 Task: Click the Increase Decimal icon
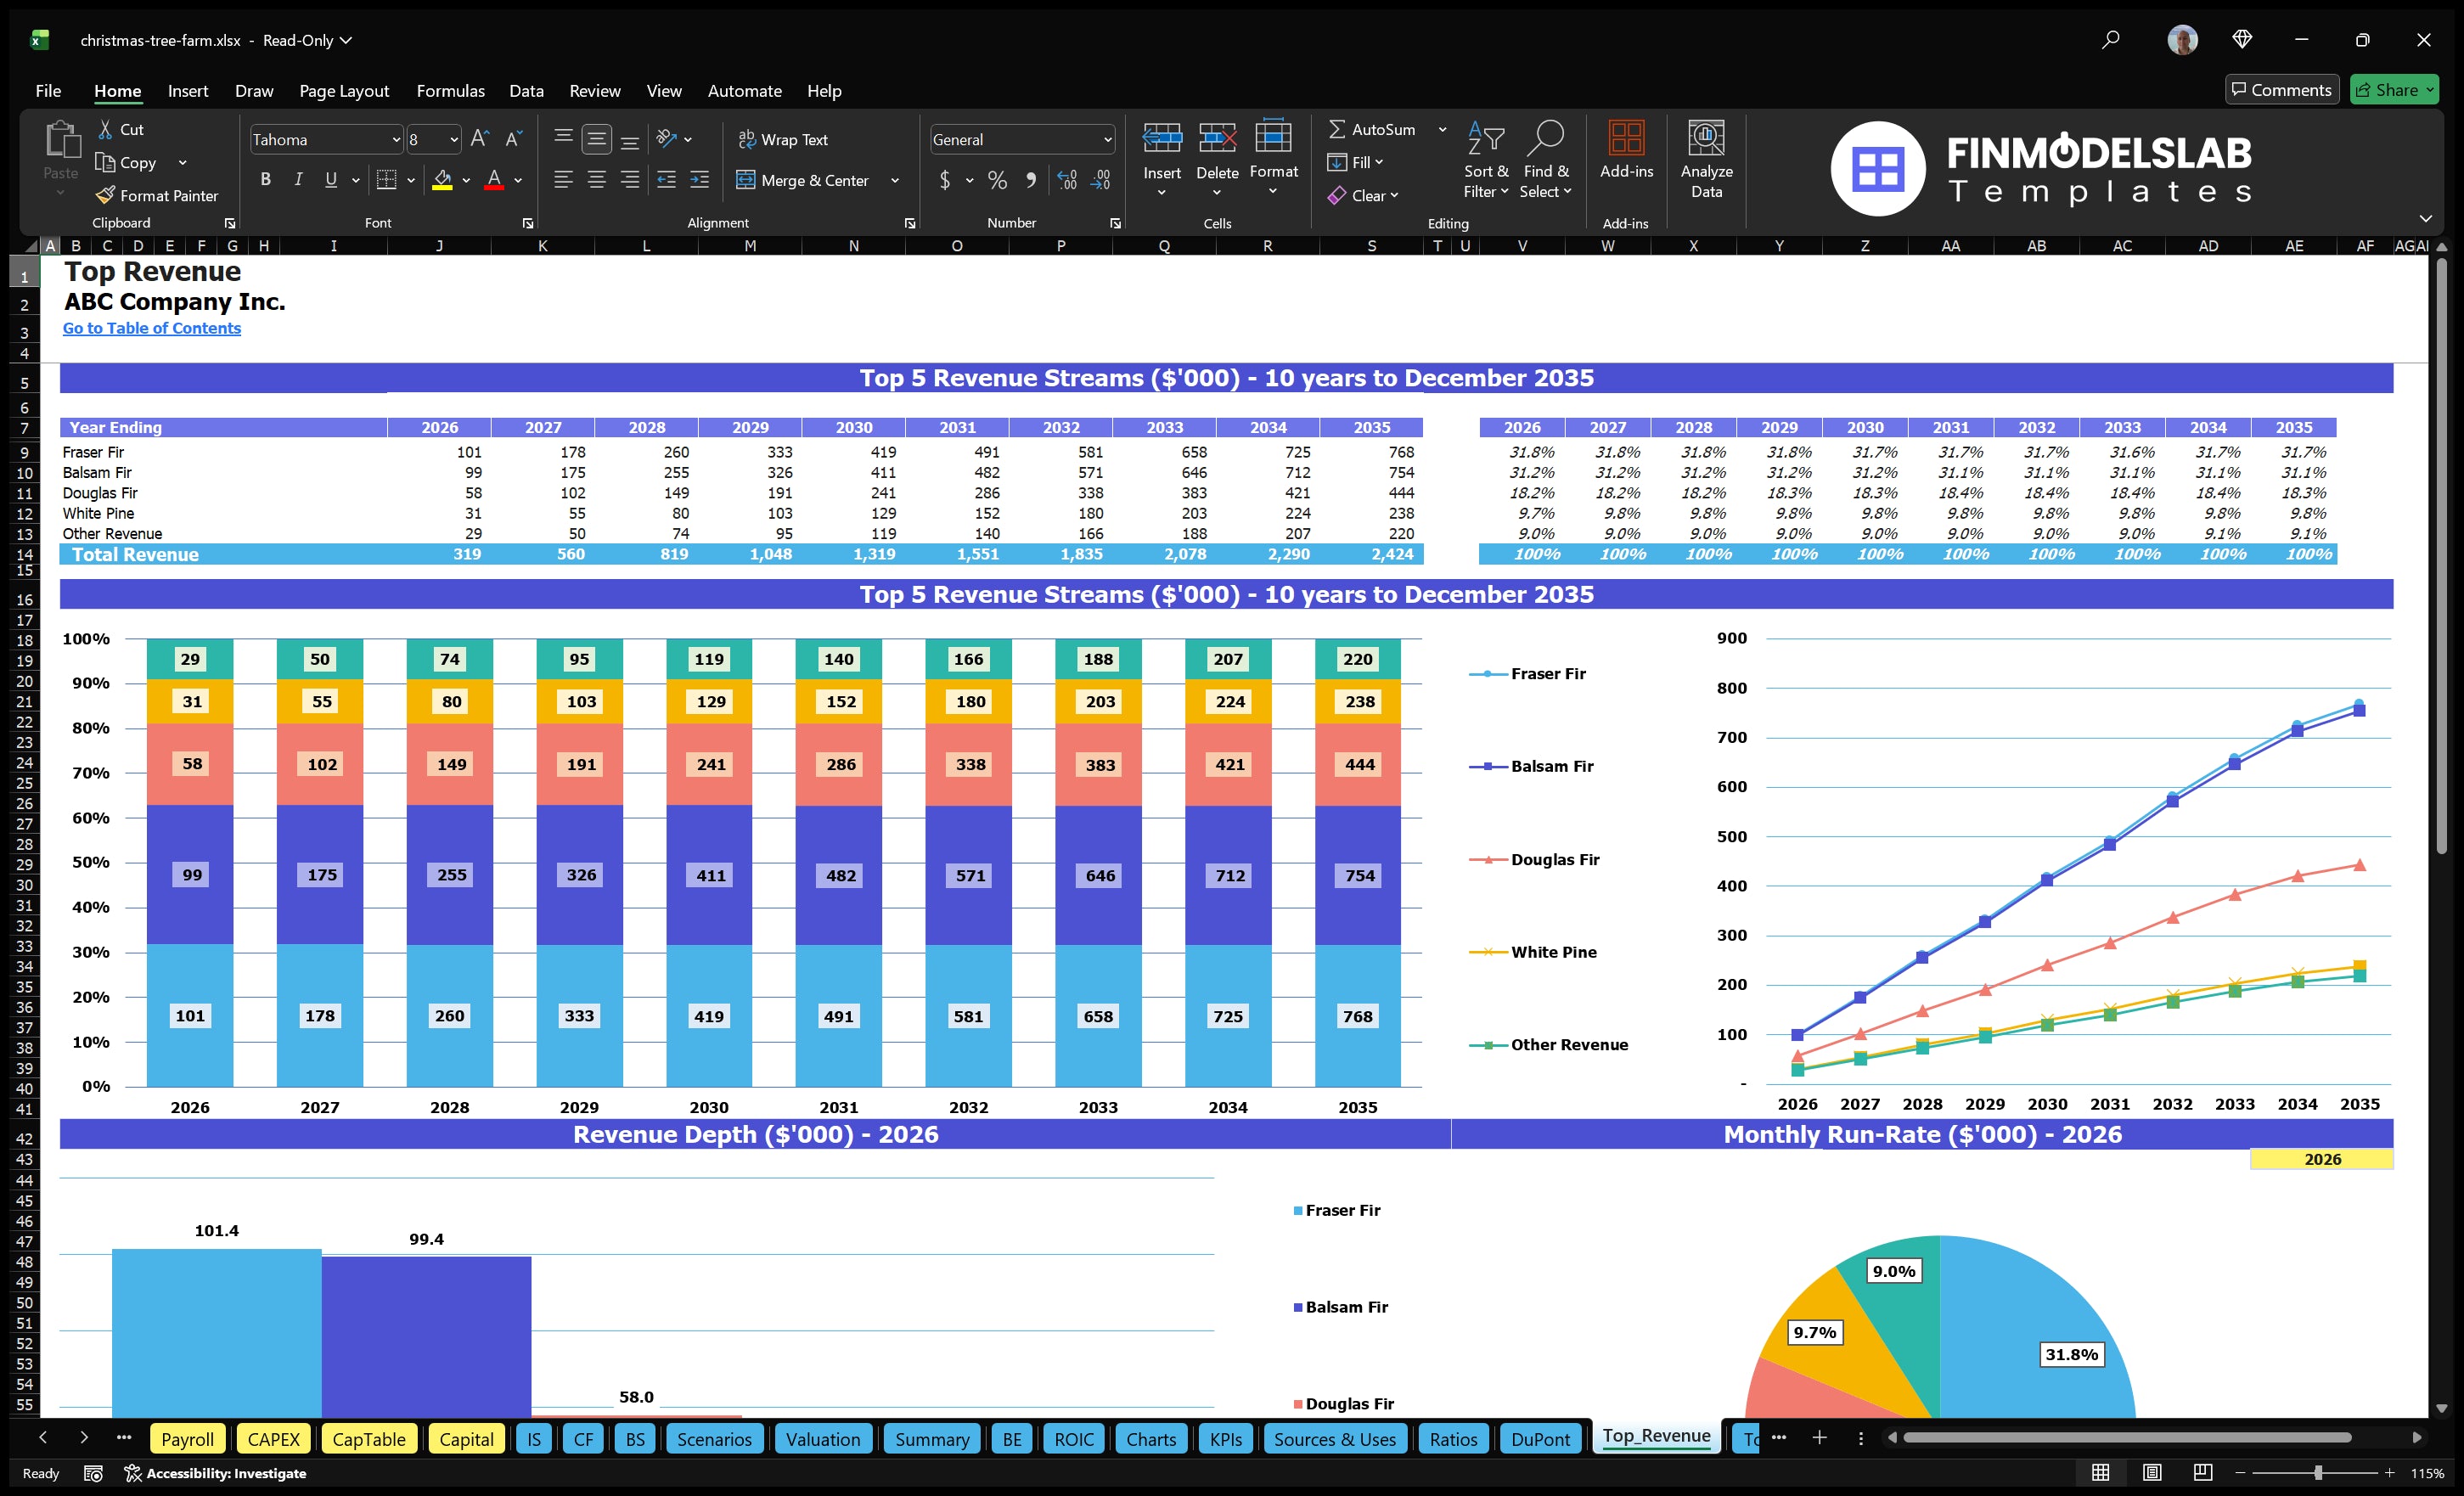click(1066, 180)
